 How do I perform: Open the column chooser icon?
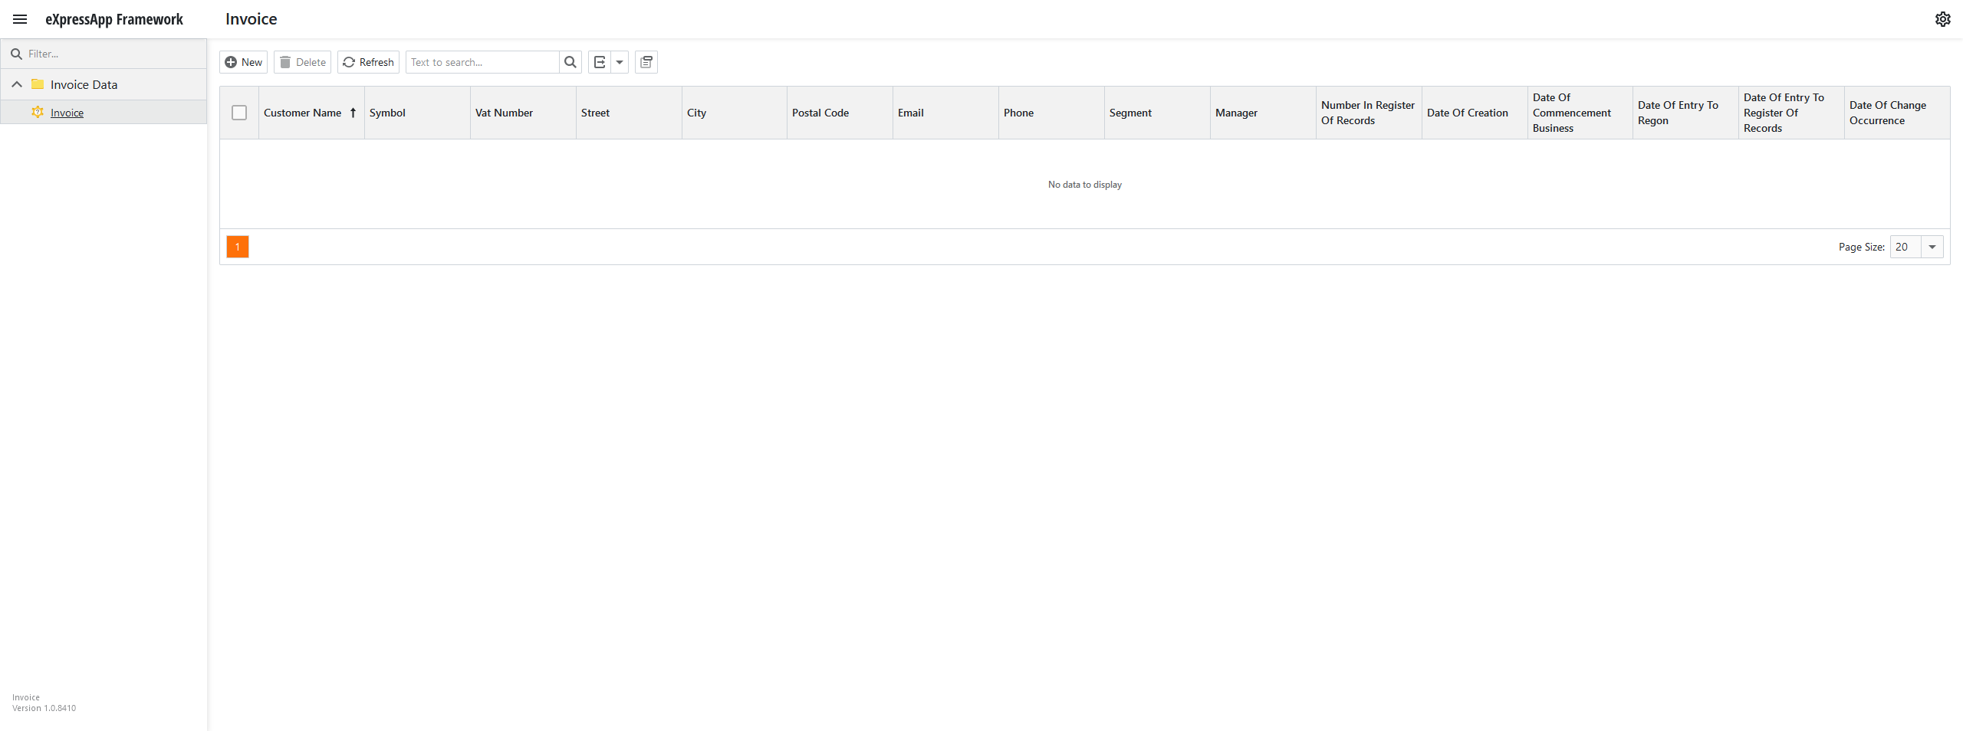[646, 62]
